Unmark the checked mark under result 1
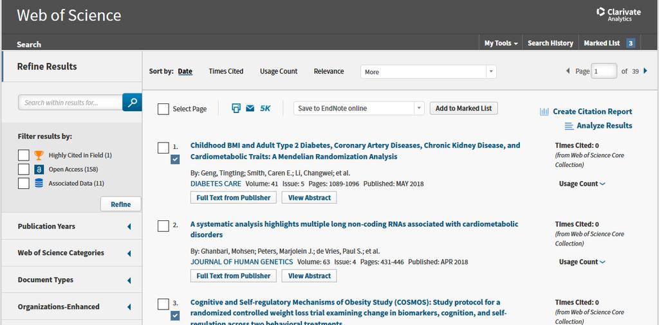659x325 pixels. (x=175, y=159)
